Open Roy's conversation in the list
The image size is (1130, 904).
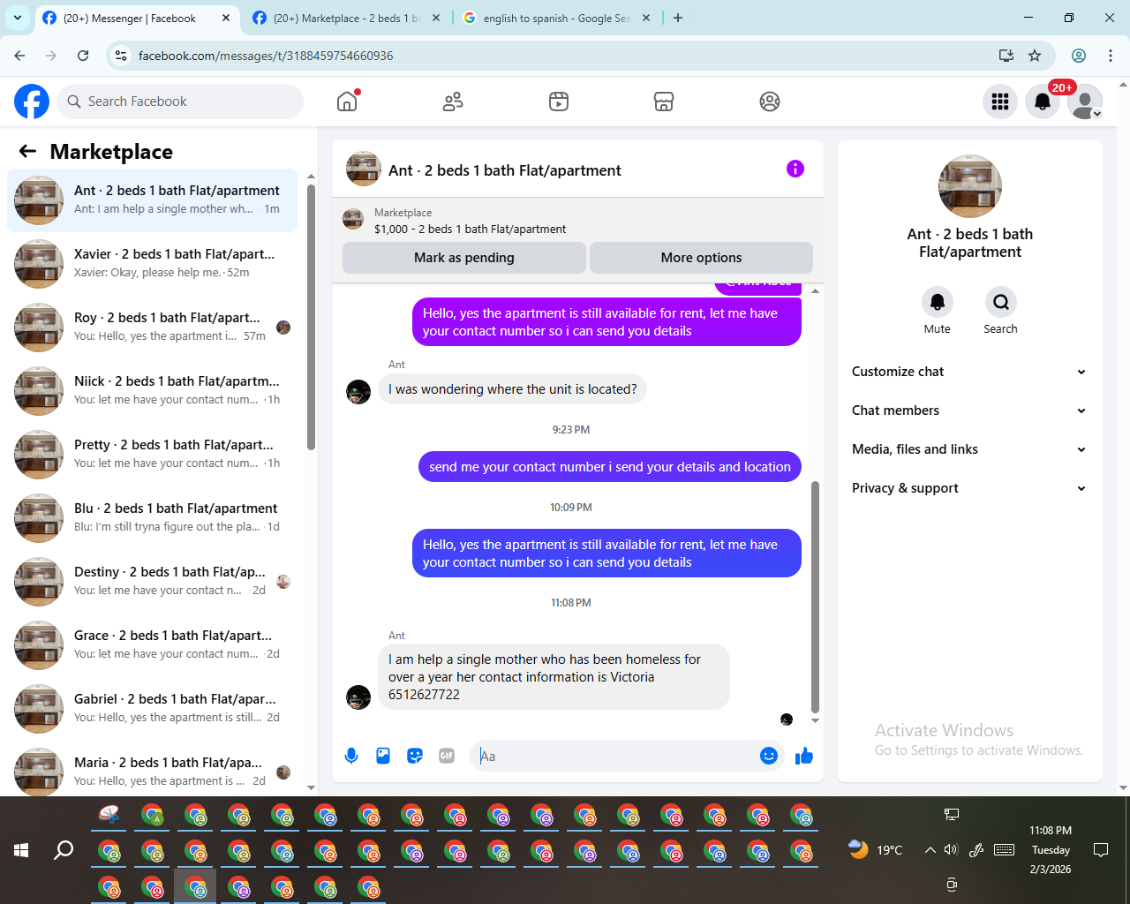[152, 328]
